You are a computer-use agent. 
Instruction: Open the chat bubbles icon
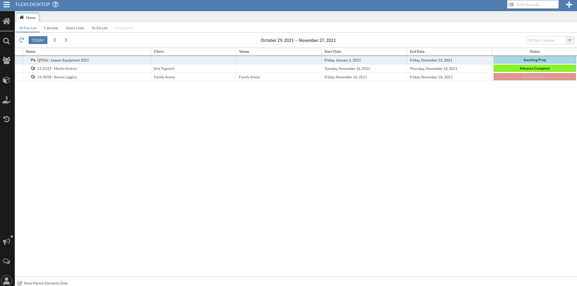(6, 261)
